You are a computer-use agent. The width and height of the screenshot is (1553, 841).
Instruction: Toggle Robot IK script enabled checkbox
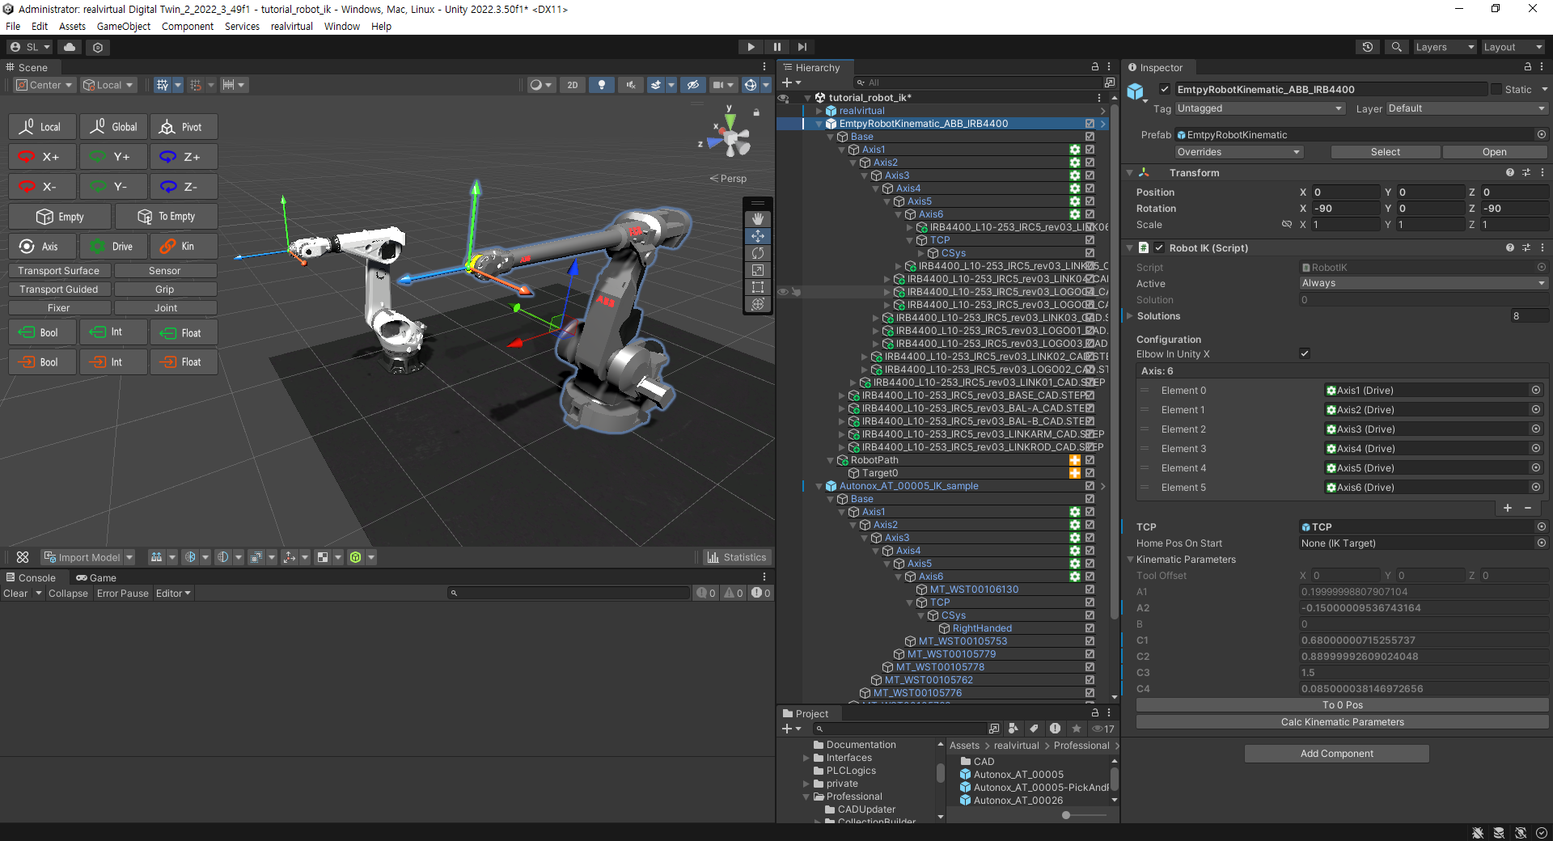[x=1159, y=247]
